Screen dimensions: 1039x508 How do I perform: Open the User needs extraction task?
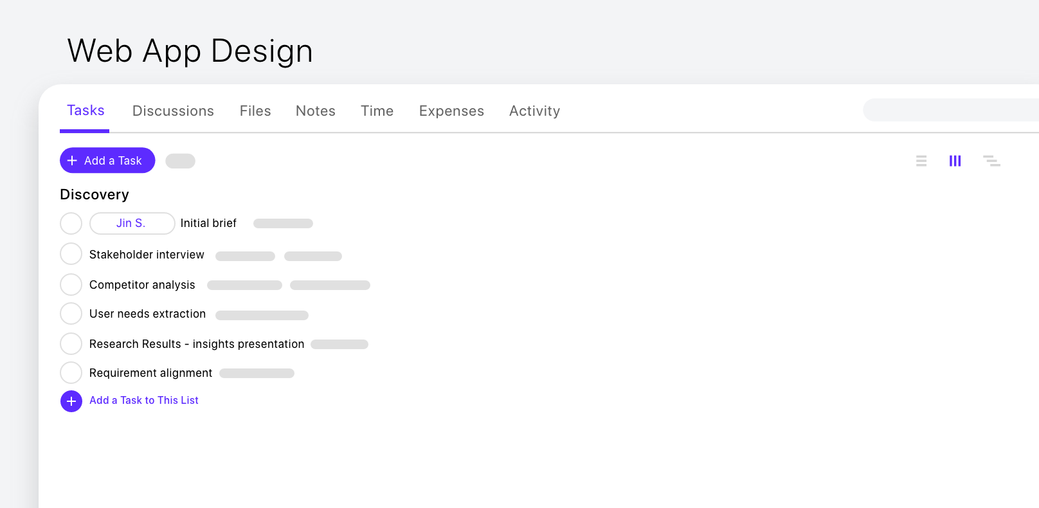(147, 314)
